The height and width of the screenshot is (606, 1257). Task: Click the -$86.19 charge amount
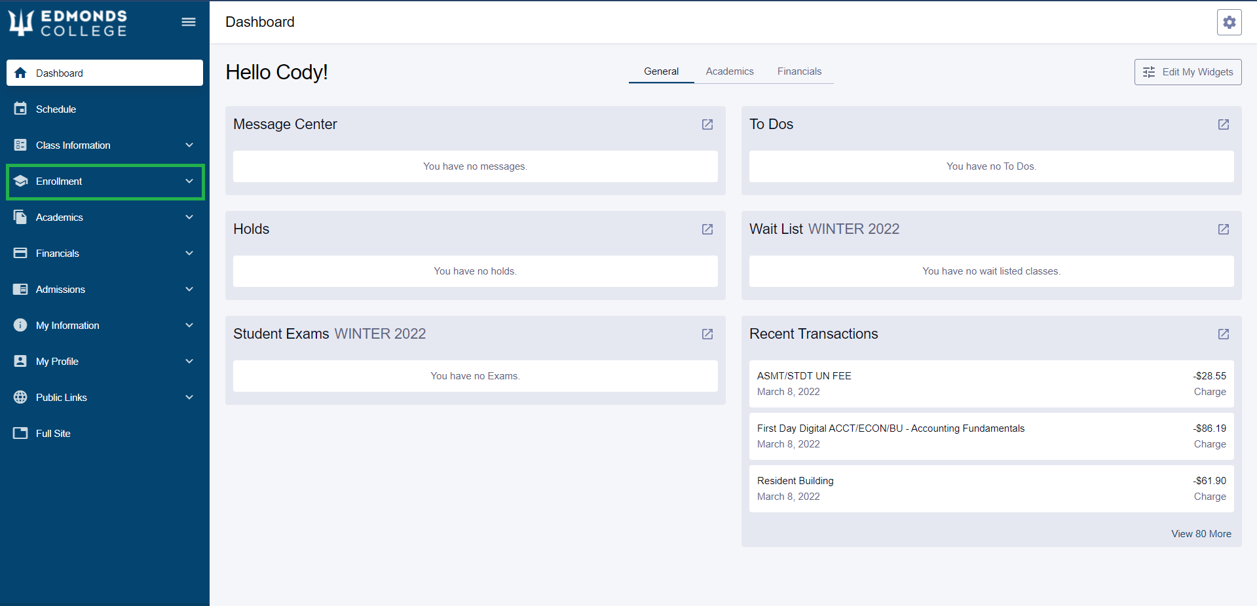point(1209,428)
